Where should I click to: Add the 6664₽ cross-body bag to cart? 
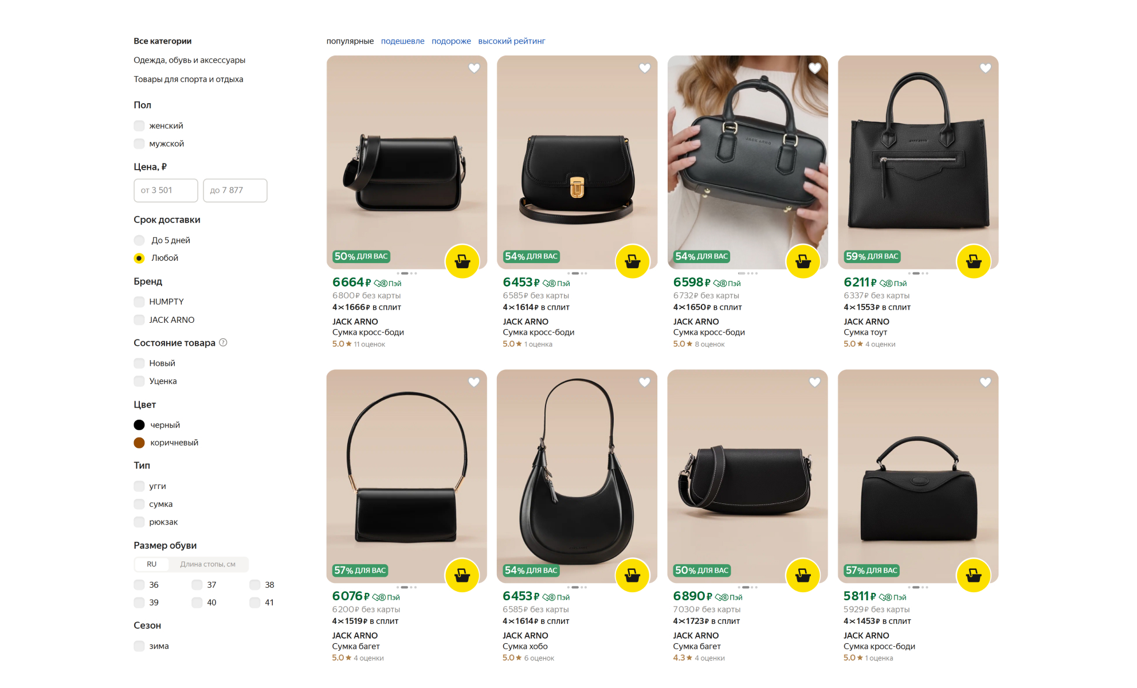pos(462,261)
